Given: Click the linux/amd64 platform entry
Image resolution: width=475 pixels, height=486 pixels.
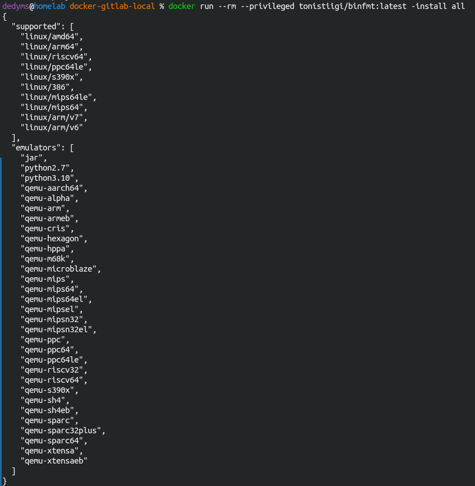Looking at the screenshot, I should 50,36.
